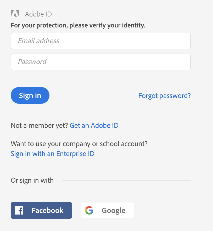
Task: Focus the Email address field
Action: (100, 41)
